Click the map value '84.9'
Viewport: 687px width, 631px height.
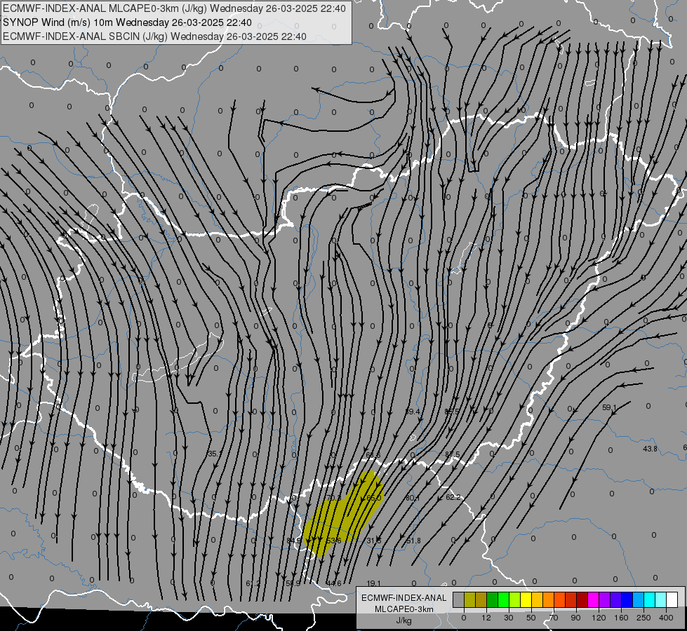[x=294, y=541]
